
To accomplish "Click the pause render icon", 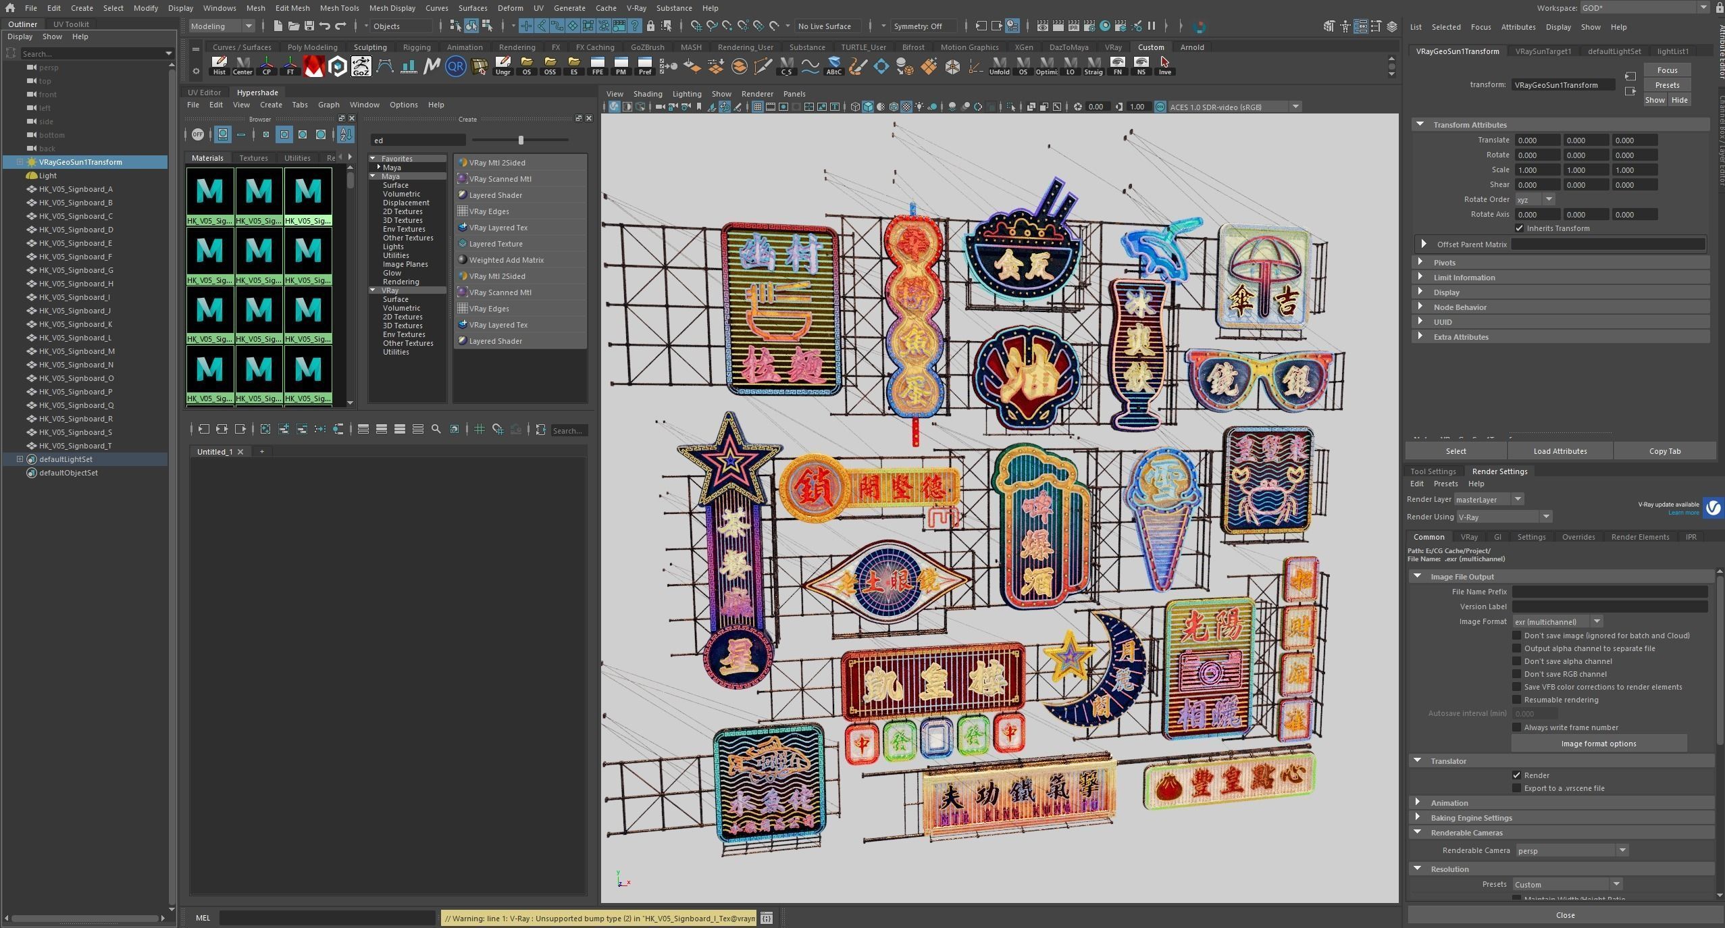I will pos(1152,26).
